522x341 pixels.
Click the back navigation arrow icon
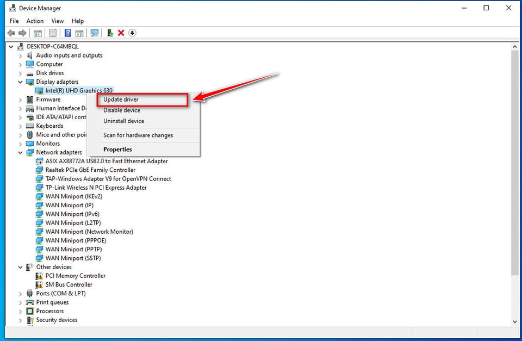11,33
